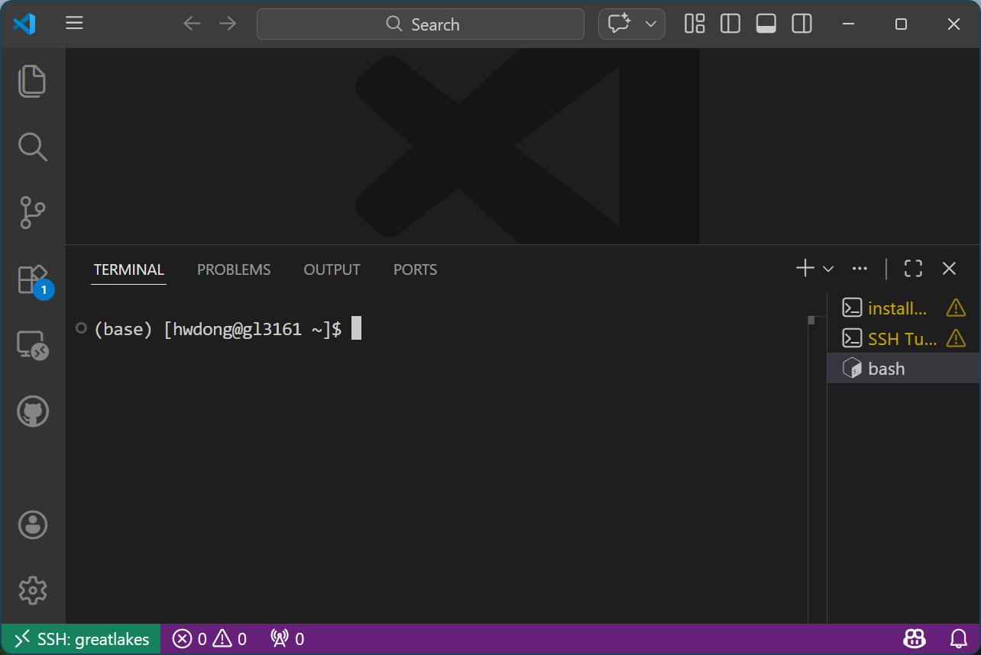Open the Search view
Image resolution: width=981 pixels, height=655 pixels.
pos(32,147)
